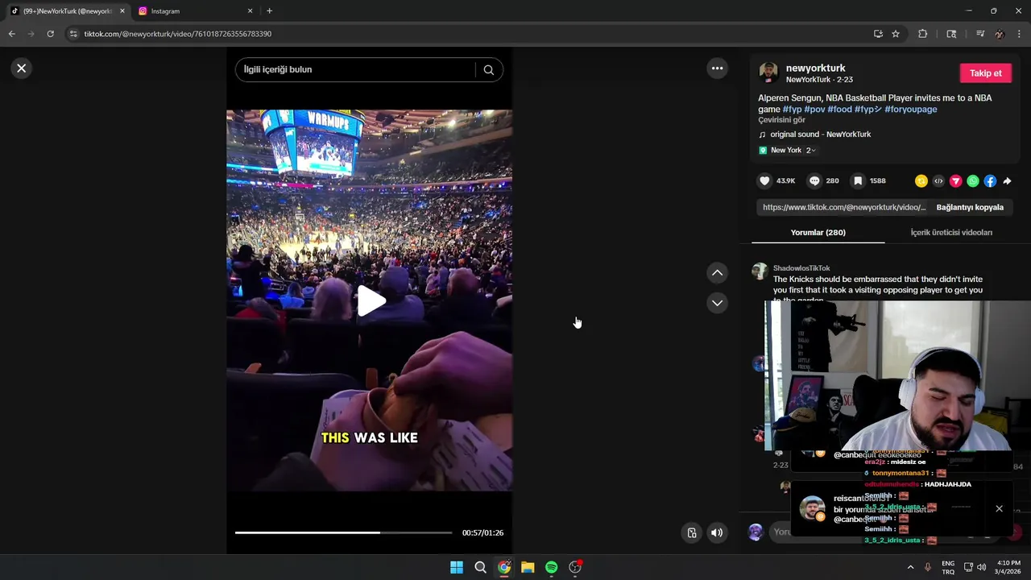Screen dimensions: 1031x580
Task: Click the install app icon in address bar
Action: [x=878, y=34]
